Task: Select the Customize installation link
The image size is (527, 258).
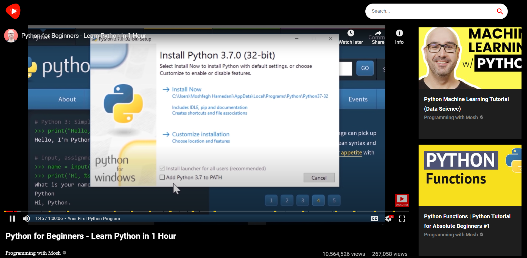Action: coord(200,134)
